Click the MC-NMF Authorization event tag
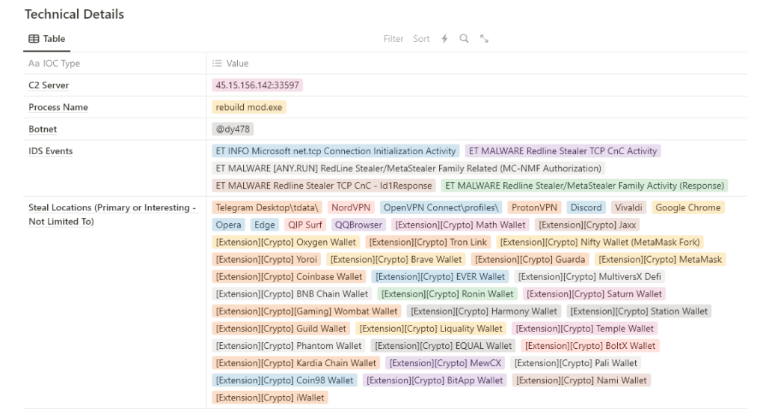 click(x=408, y=168)
